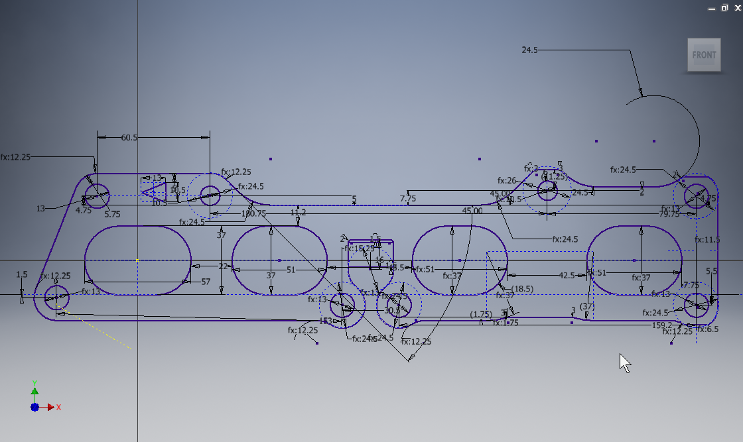Select the fx:26 dimension text
Screen dimensions: 743x442
(x=507, y=181)
